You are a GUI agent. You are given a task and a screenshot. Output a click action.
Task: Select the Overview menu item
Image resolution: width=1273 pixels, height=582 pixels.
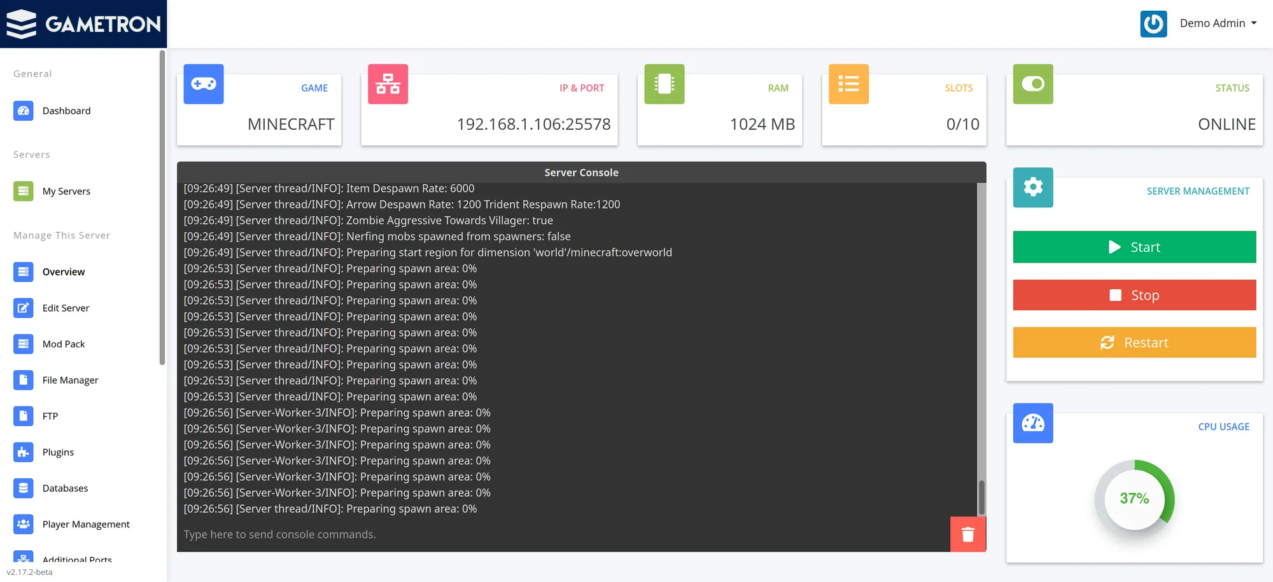coord(64,272)
